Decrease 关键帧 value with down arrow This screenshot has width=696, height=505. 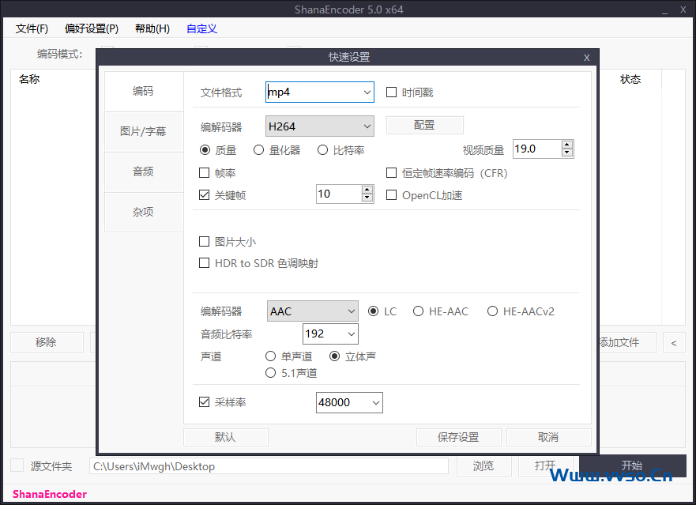(367, 198)
